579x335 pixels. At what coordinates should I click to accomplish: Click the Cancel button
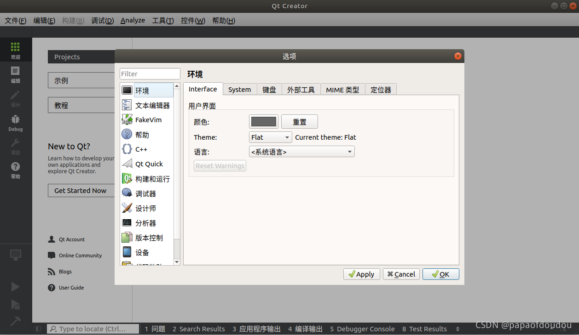401,274
